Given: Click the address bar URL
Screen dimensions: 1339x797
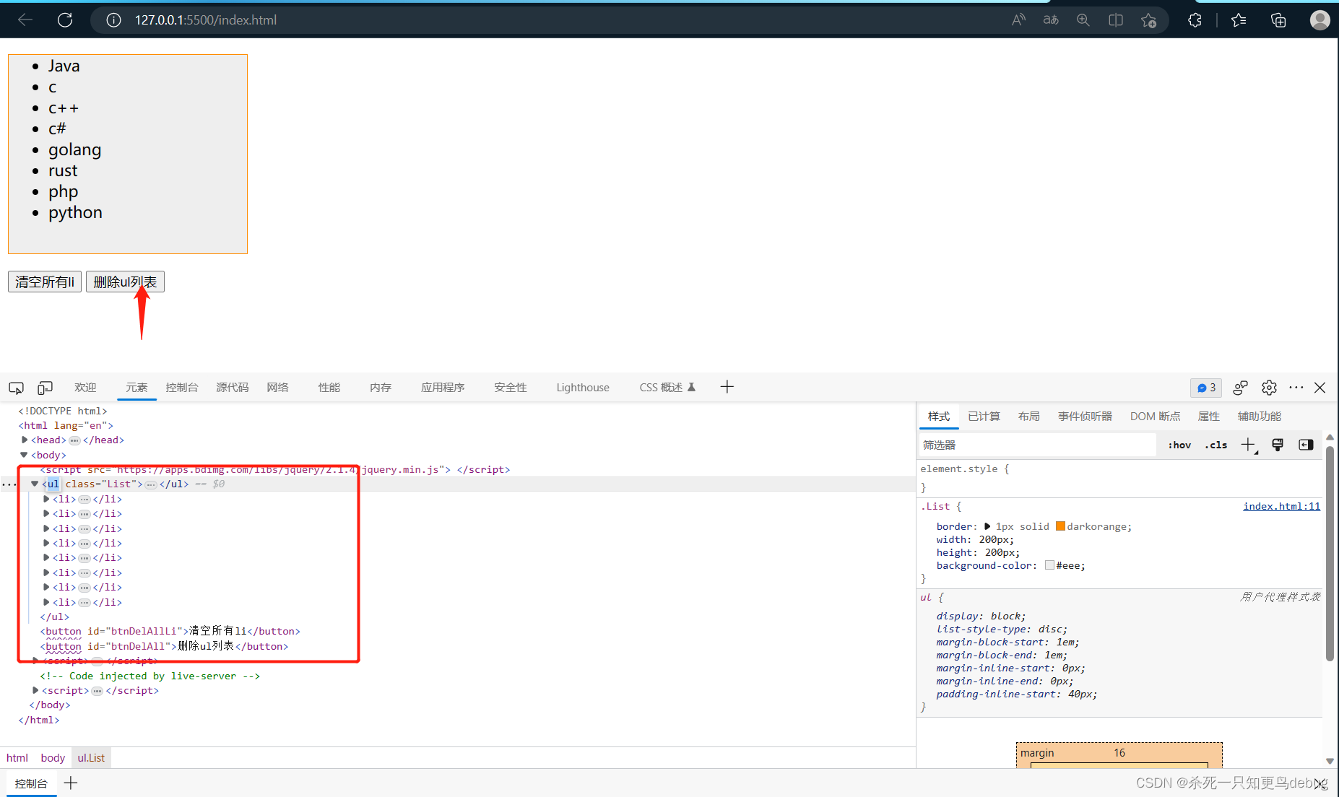Looking at the screenshot, I should [x=206, y=20].
